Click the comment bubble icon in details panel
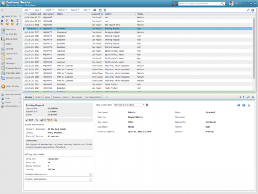The image size is (258, 194). click(239, 105)
